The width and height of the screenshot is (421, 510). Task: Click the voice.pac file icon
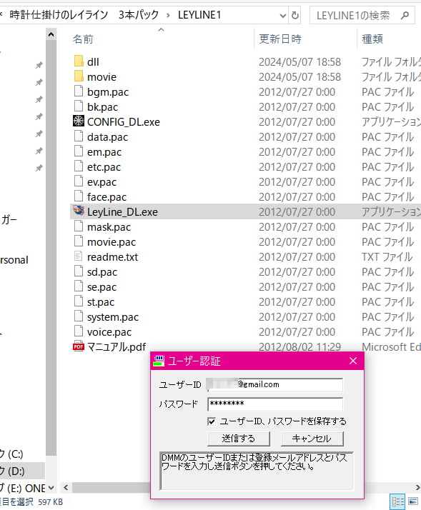point(79,331)
